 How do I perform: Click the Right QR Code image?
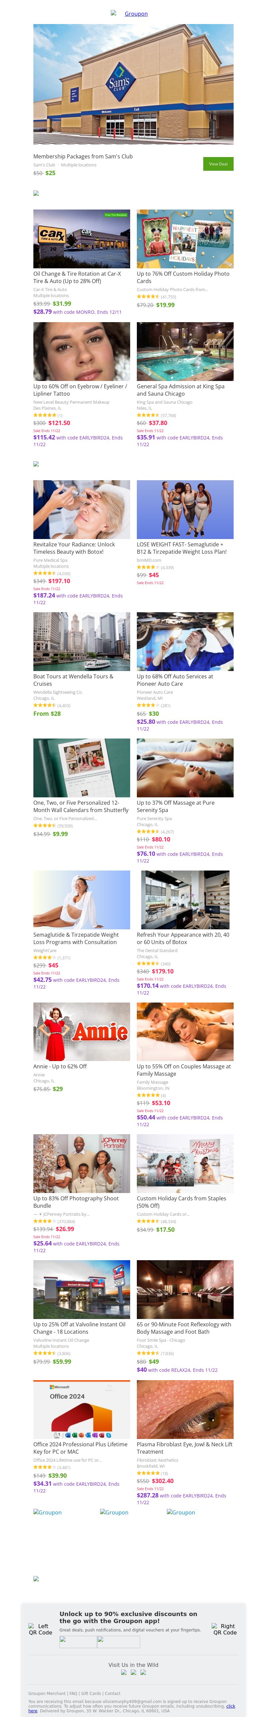click(224, 1629)
